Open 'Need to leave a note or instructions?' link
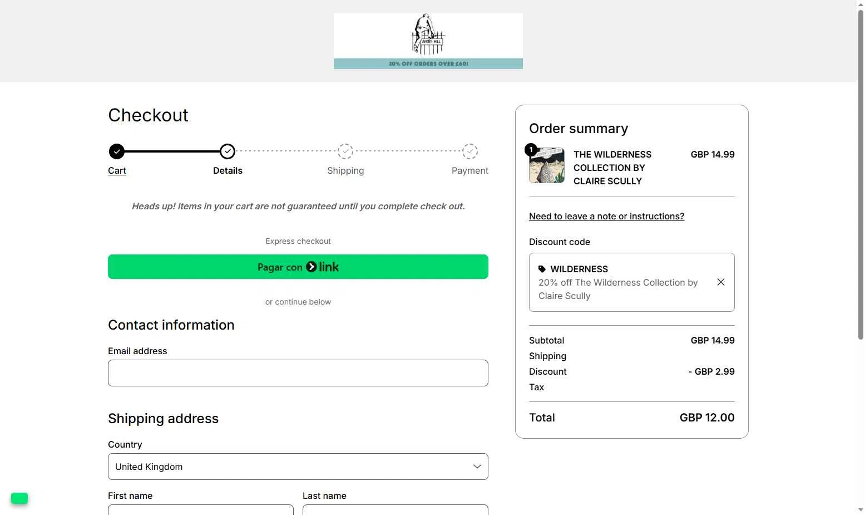The width and height of the screenshot is (865, 515). click(606, 216)
